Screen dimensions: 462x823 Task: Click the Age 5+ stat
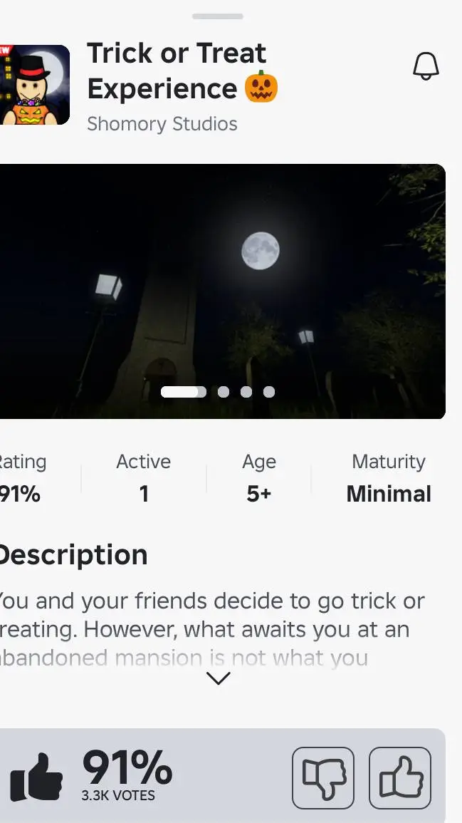[x=258, y=477]
